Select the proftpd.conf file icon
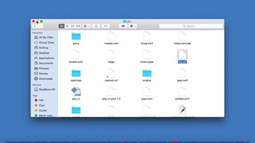The height and width of the screenshot is (143, 255). click(182, 91)
